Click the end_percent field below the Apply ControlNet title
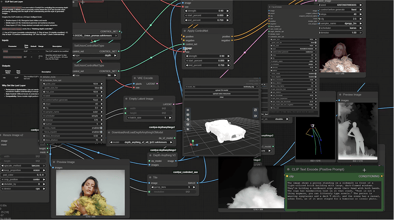Viewport: 394px width, 220px height. [207, 65]
